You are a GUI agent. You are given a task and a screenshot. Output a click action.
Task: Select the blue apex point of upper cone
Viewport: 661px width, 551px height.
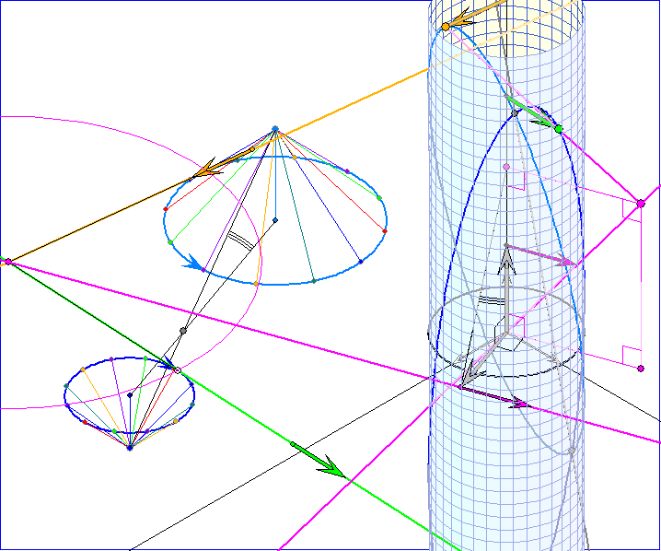(x=275, y=129)
